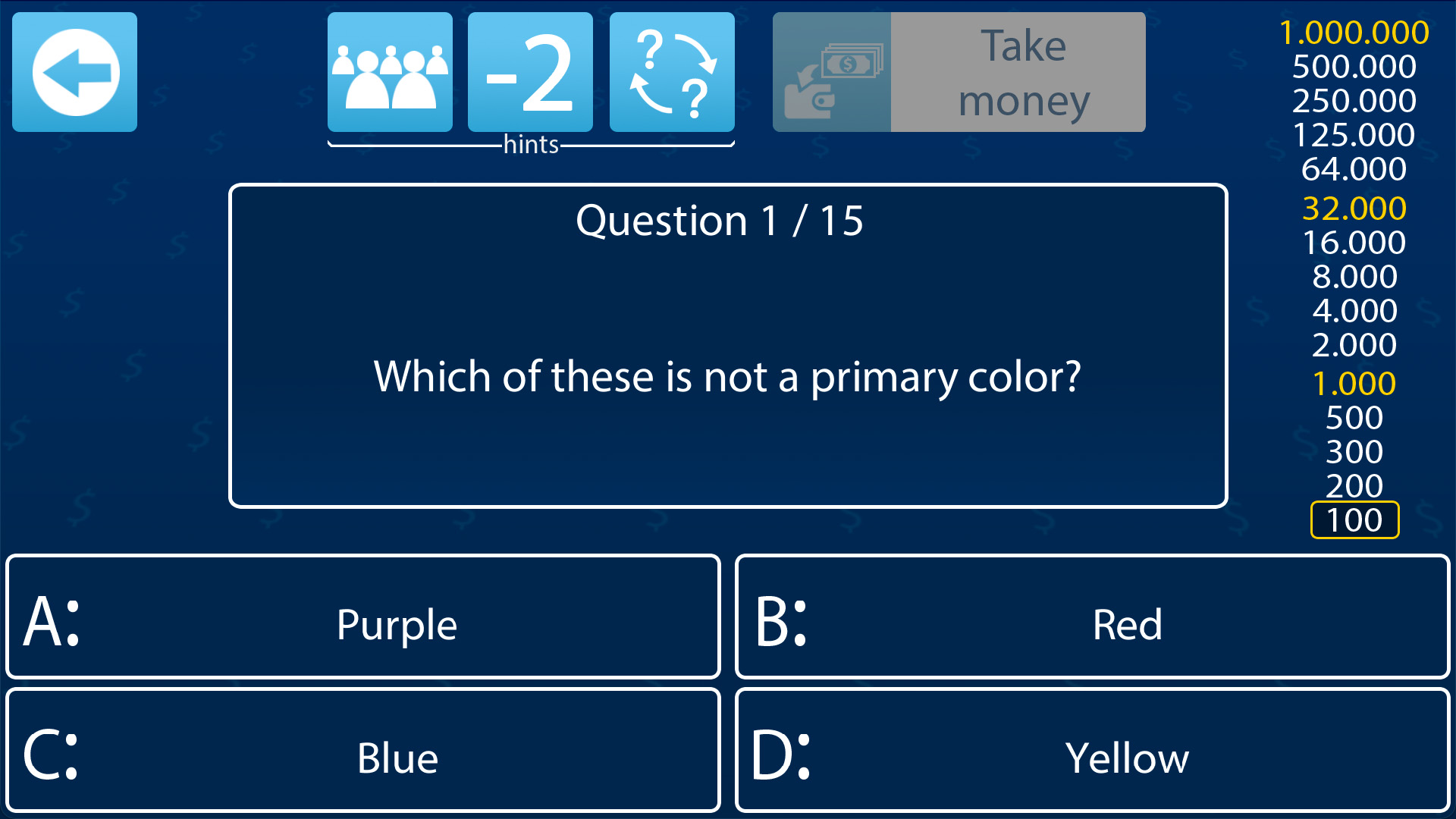
Task: Select answer B: Red
Action: [x=1092, y=617]
